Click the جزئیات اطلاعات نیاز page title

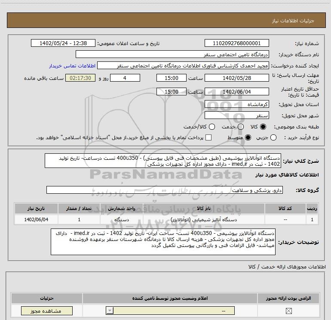click(293, 21)
